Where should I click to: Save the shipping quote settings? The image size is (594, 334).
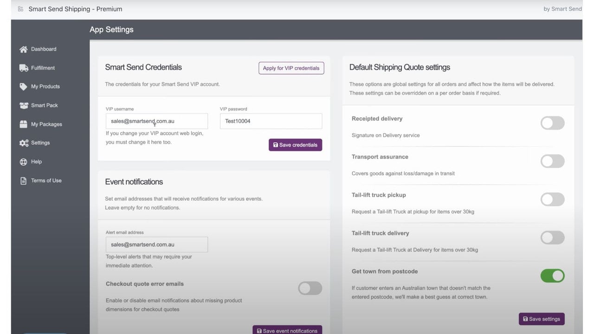[x=542, y=319]
